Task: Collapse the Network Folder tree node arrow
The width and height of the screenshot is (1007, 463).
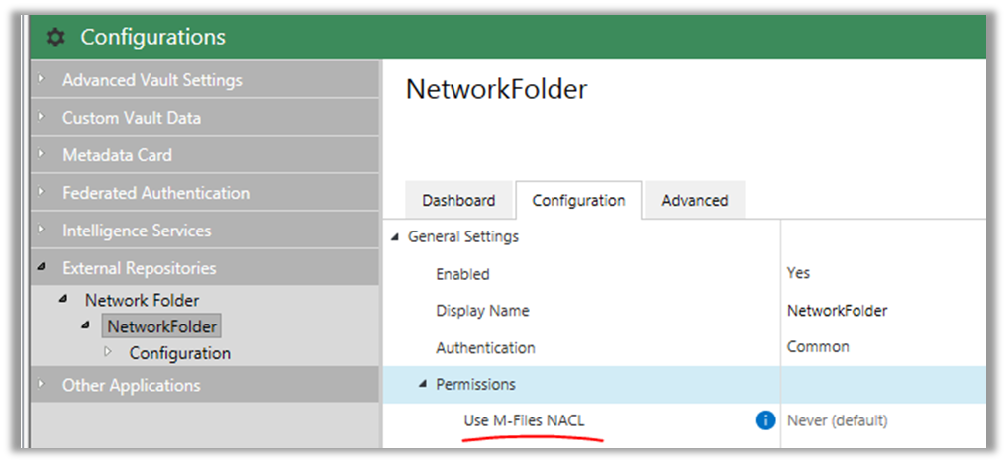Action: click(63, 300)
